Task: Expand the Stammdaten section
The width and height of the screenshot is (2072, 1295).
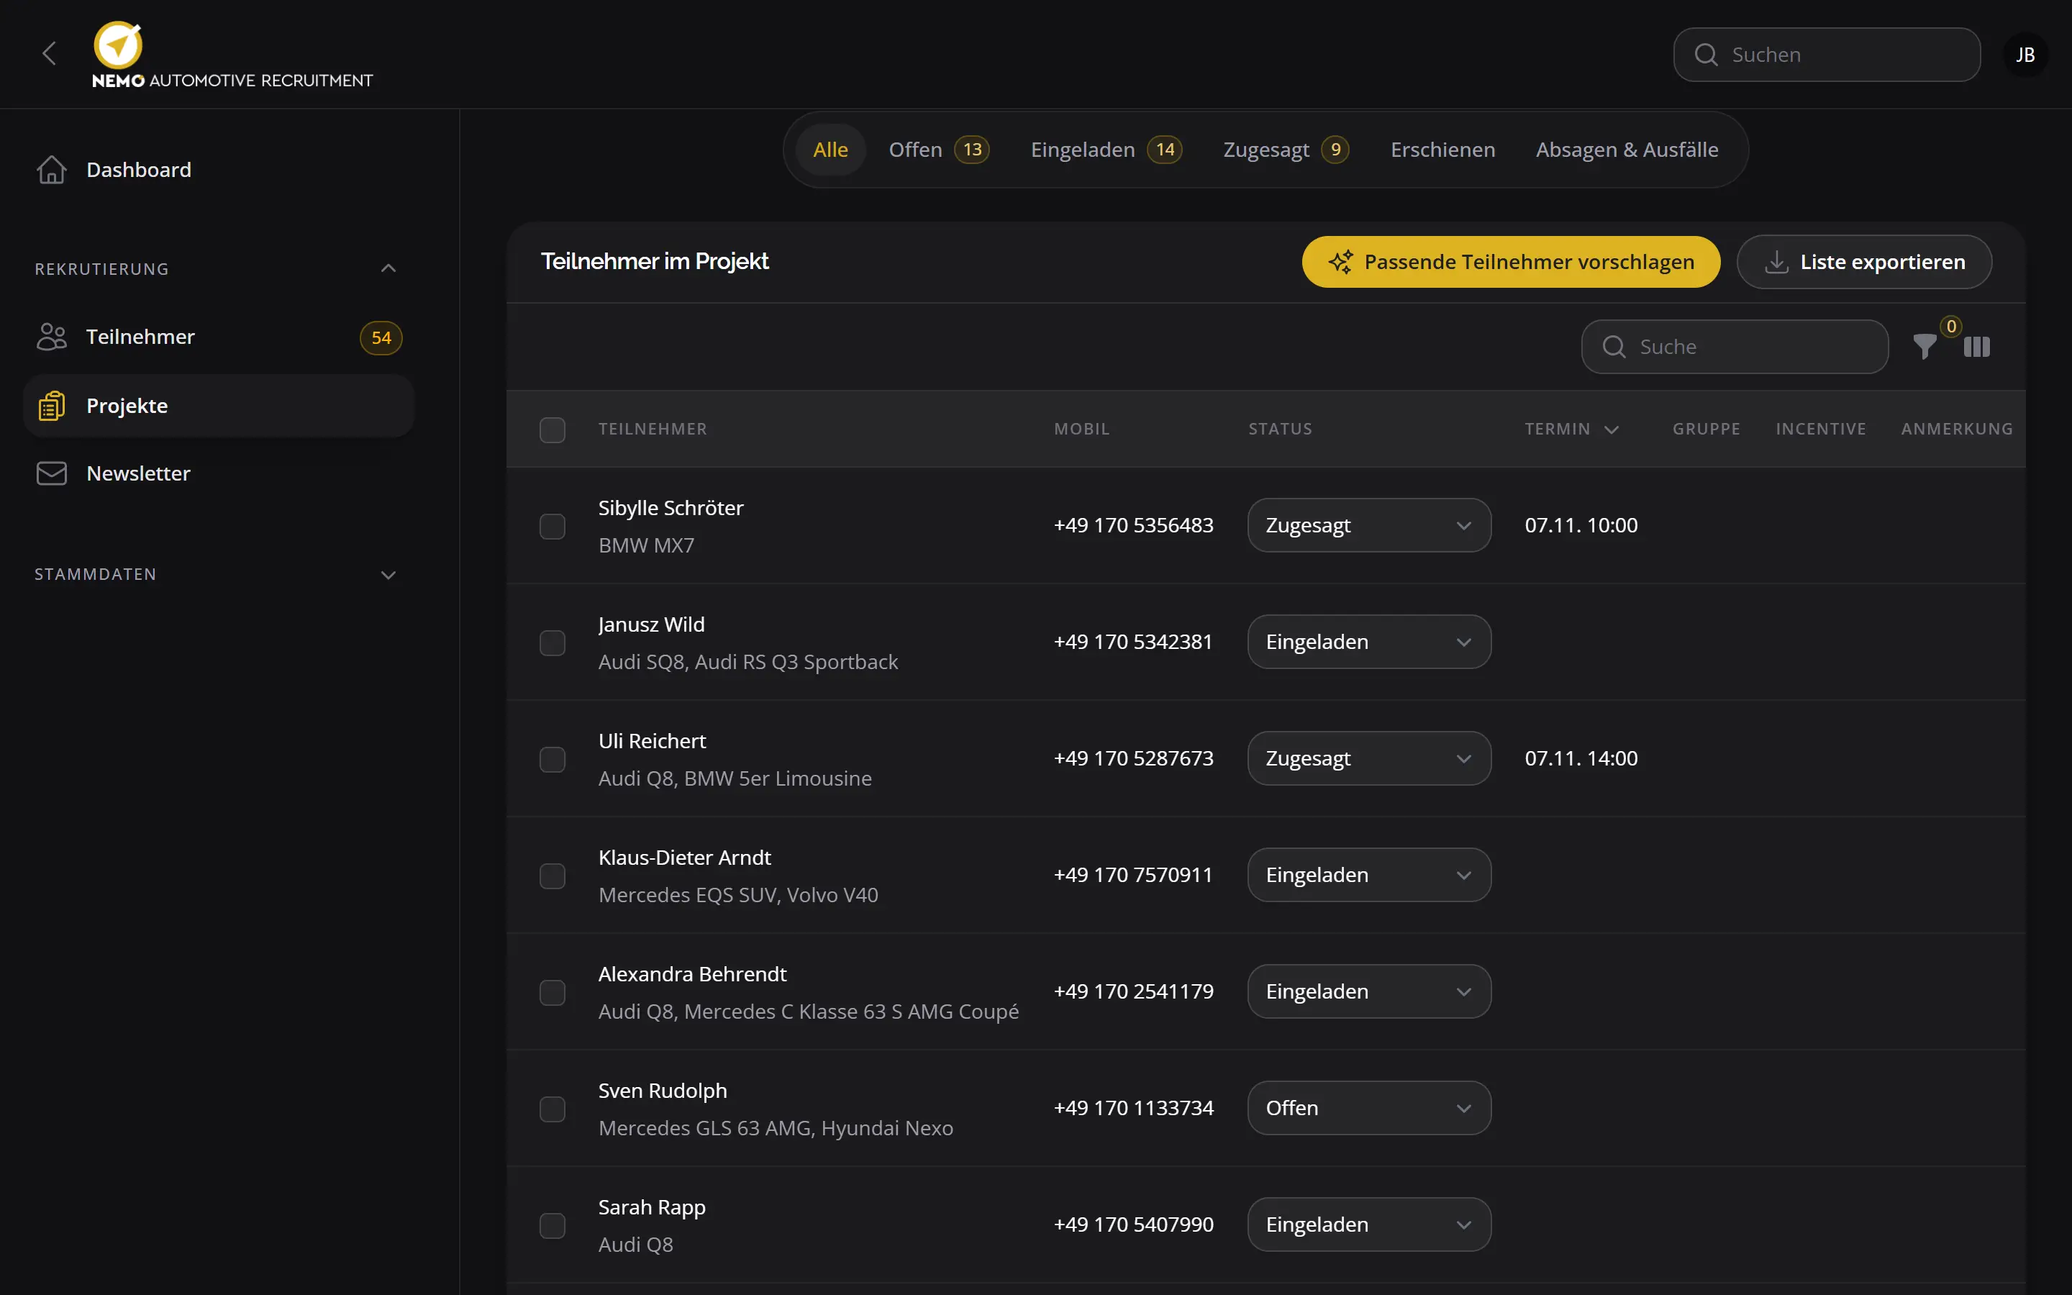Action: point(388,575)
